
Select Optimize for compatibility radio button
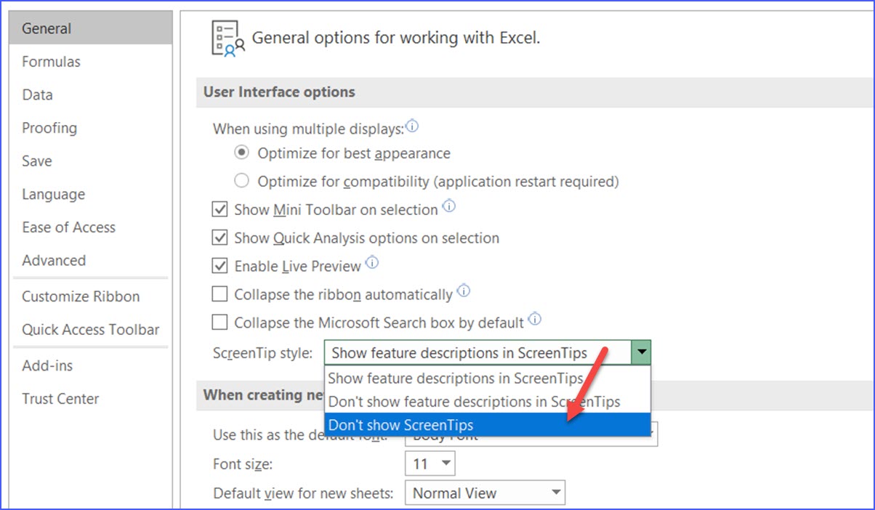241,181
